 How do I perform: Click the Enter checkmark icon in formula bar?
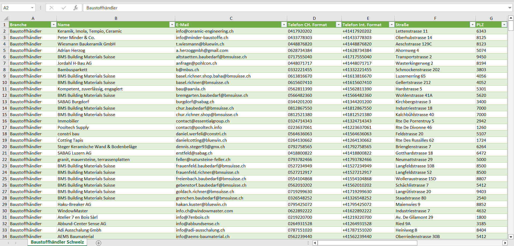click(64, 8)
